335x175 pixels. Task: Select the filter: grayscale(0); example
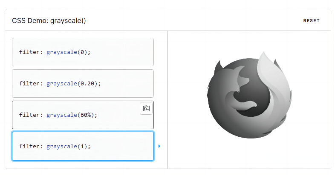click(x=83, y=52)
